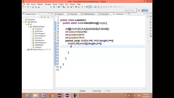The height and width of the screenshot is (98, 174).
Task: Click the warning marker on line 6
Action: click(x=55, y=32)
